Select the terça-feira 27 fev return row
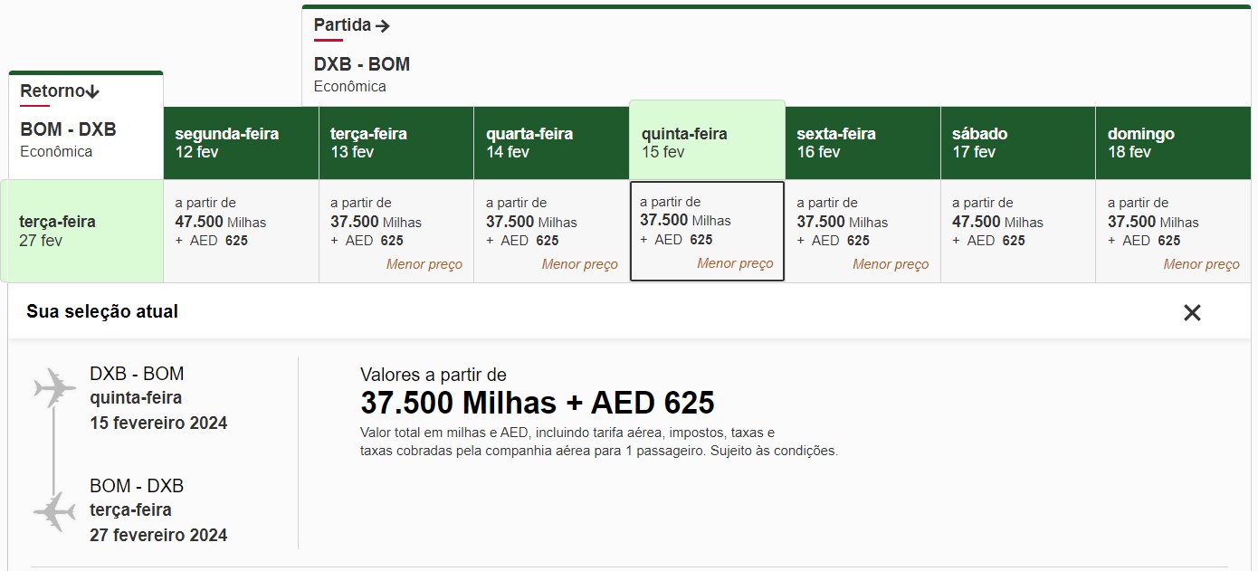This screenshot has height=571, width=1258. click(x=82, y=231)
